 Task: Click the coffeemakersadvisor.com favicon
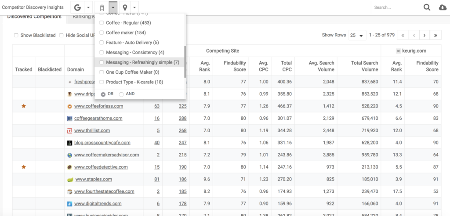point(69,155)
